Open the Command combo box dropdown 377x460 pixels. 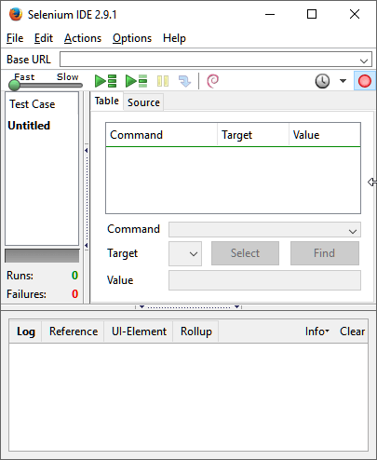click(353, 231)
